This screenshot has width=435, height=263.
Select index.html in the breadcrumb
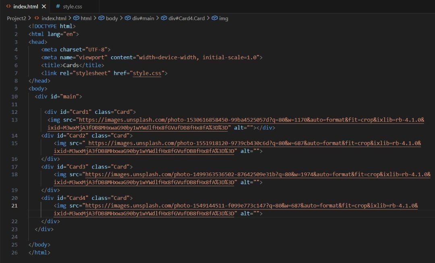pyautogui.click(x=54, y=18)
